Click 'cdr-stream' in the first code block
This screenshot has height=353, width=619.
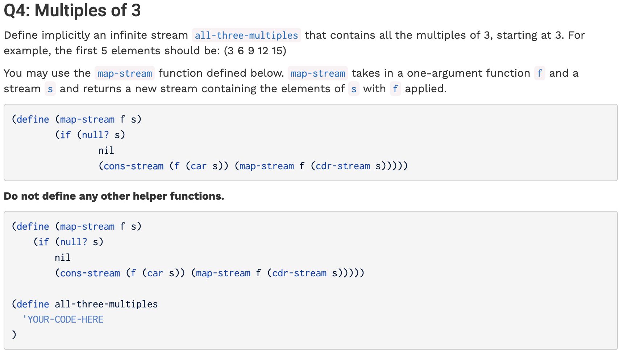tap(342, 166)
